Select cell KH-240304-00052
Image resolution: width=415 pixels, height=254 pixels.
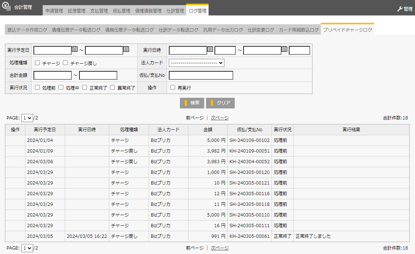pyautogui.click(x=249, y=161)
